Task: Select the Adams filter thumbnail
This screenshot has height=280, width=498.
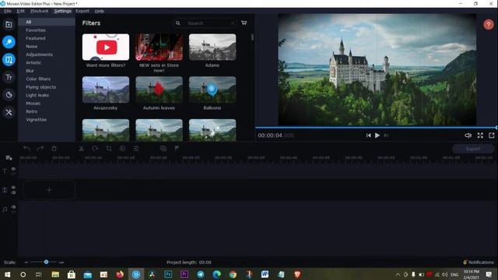Action: click(212, 47)
